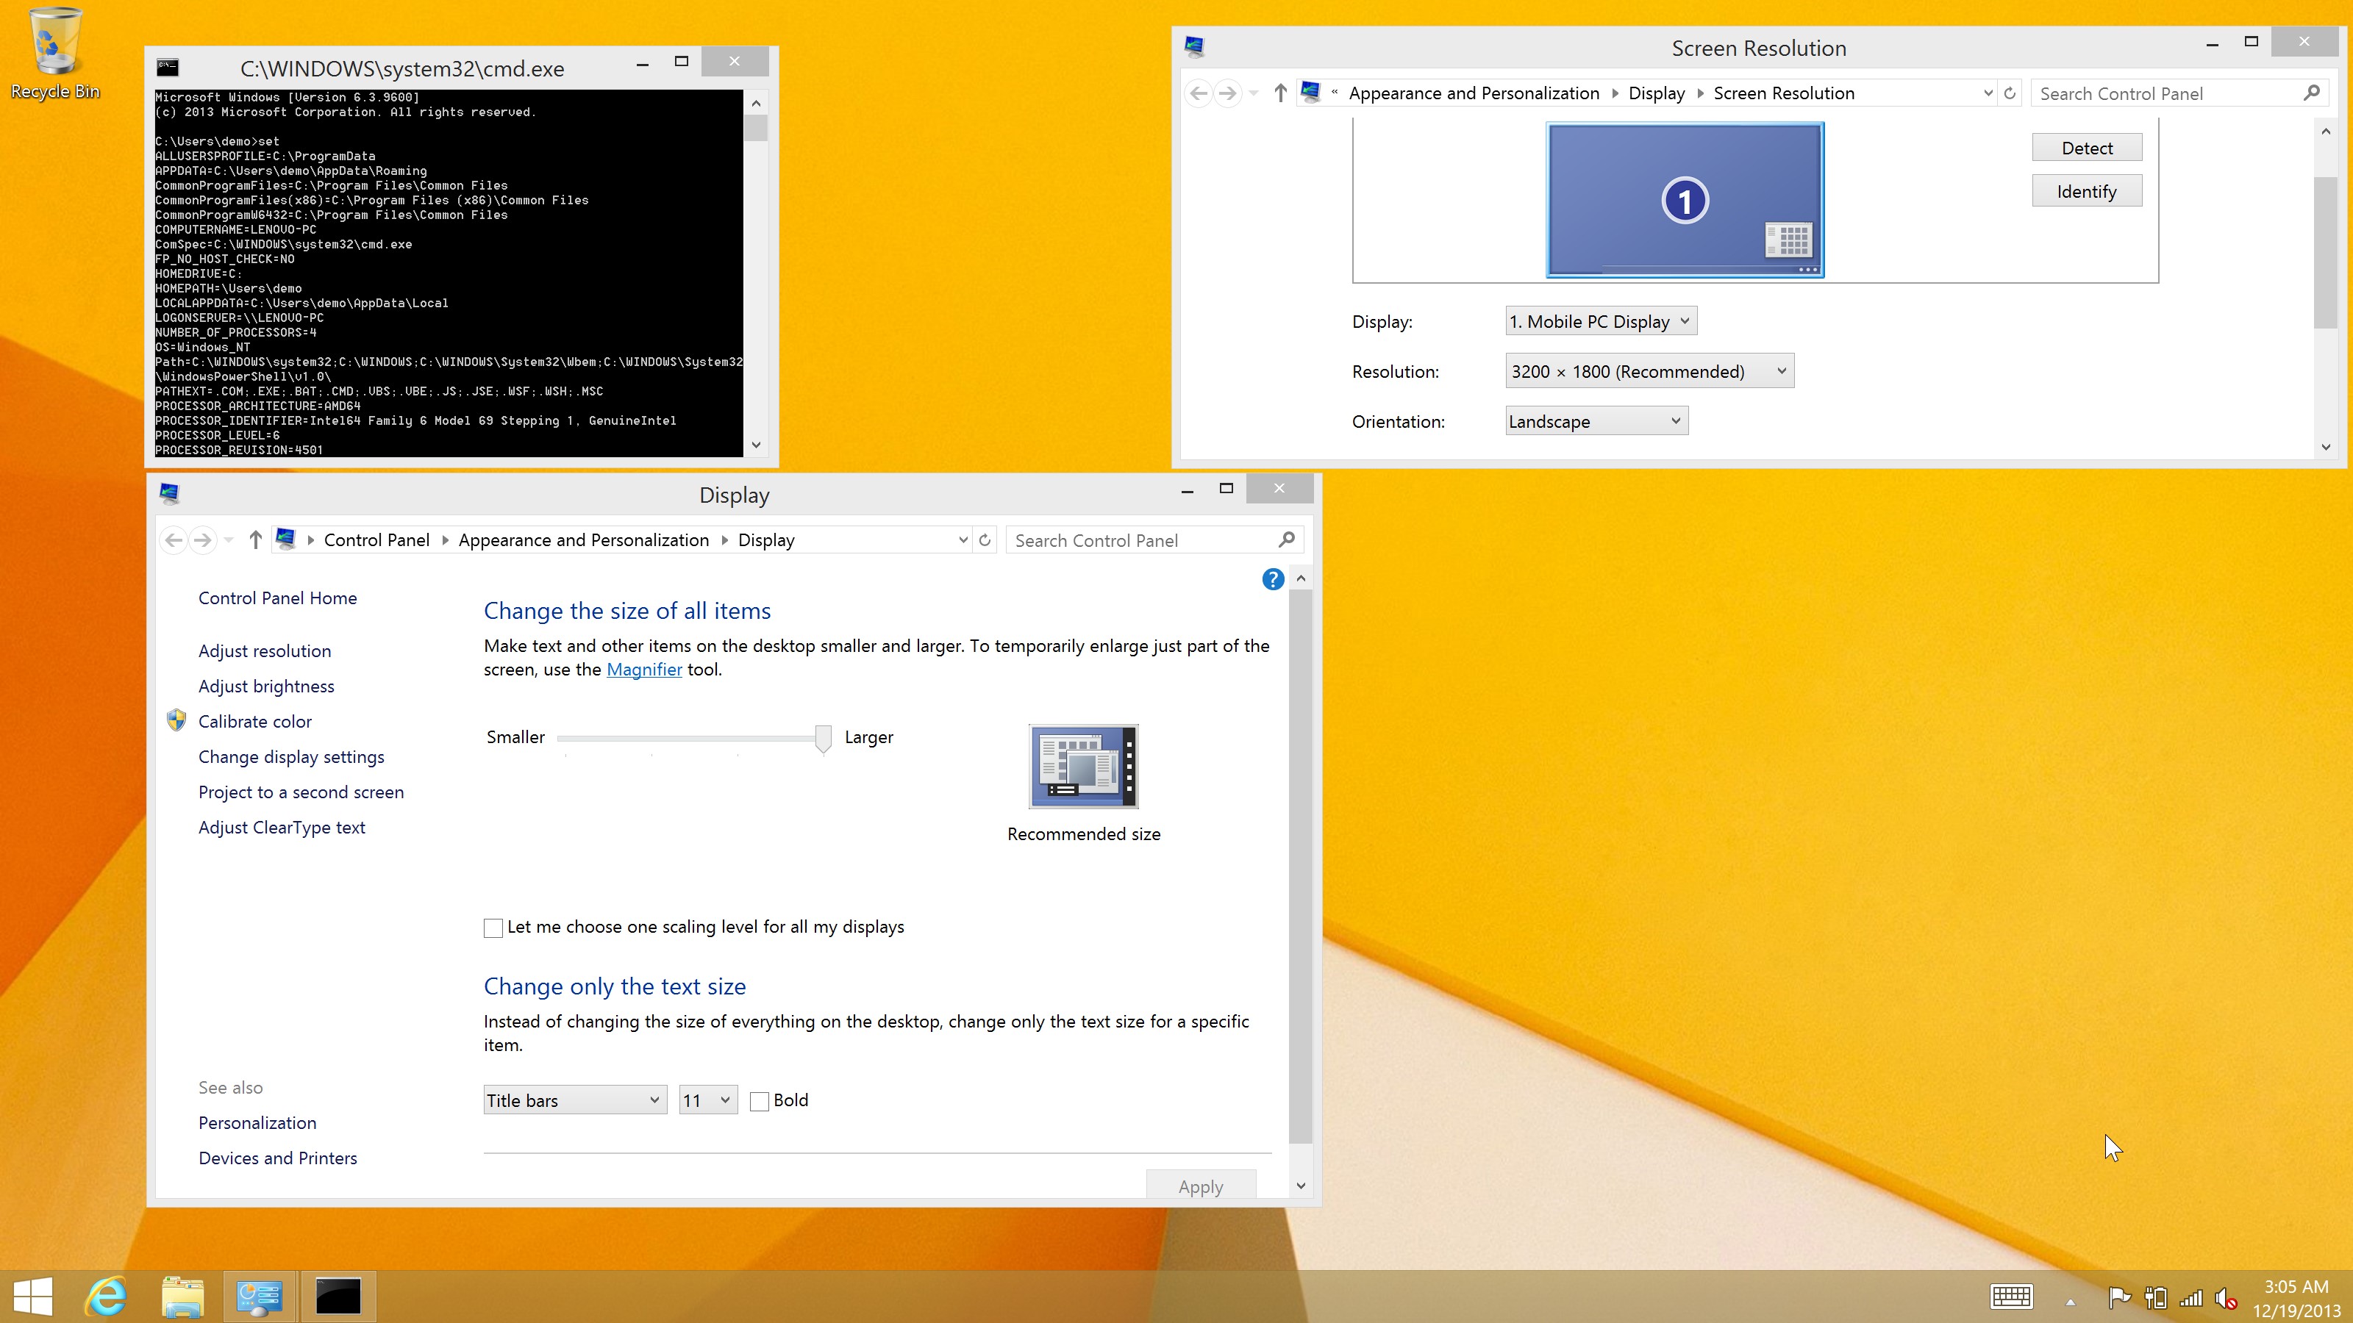Refresh the Display window address bar

[985, 540]
